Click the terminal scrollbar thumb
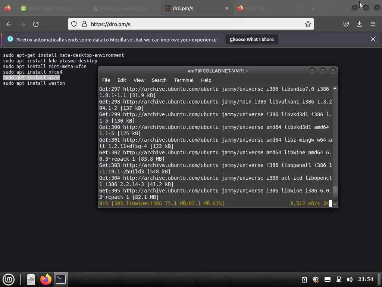The height and width of the screenshot is (287, 382). (x=335, y=193)
